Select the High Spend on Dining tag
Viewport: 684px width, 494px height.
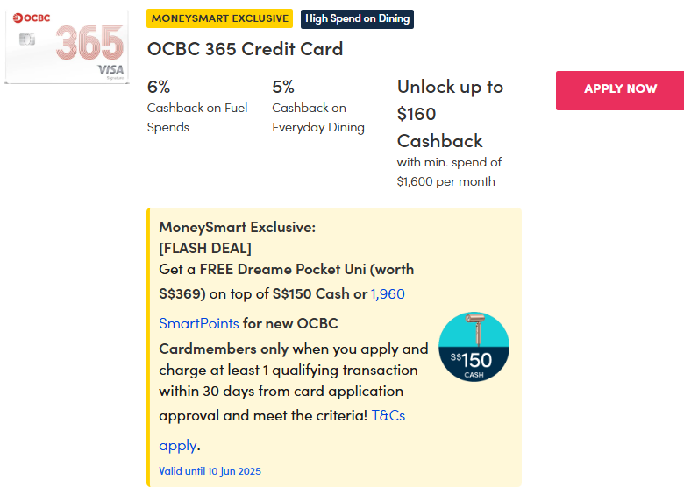(357, 18)
